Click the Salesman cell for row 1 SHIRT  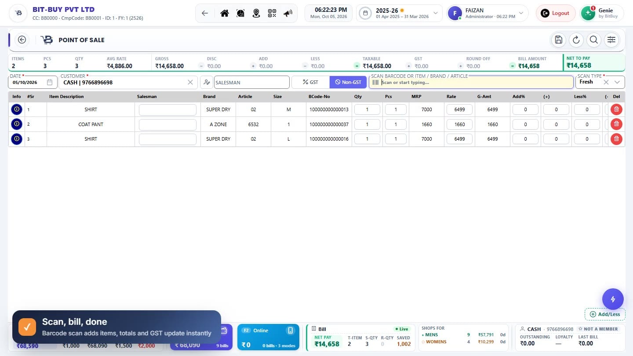pyautogui.click(x=167, y=109)
